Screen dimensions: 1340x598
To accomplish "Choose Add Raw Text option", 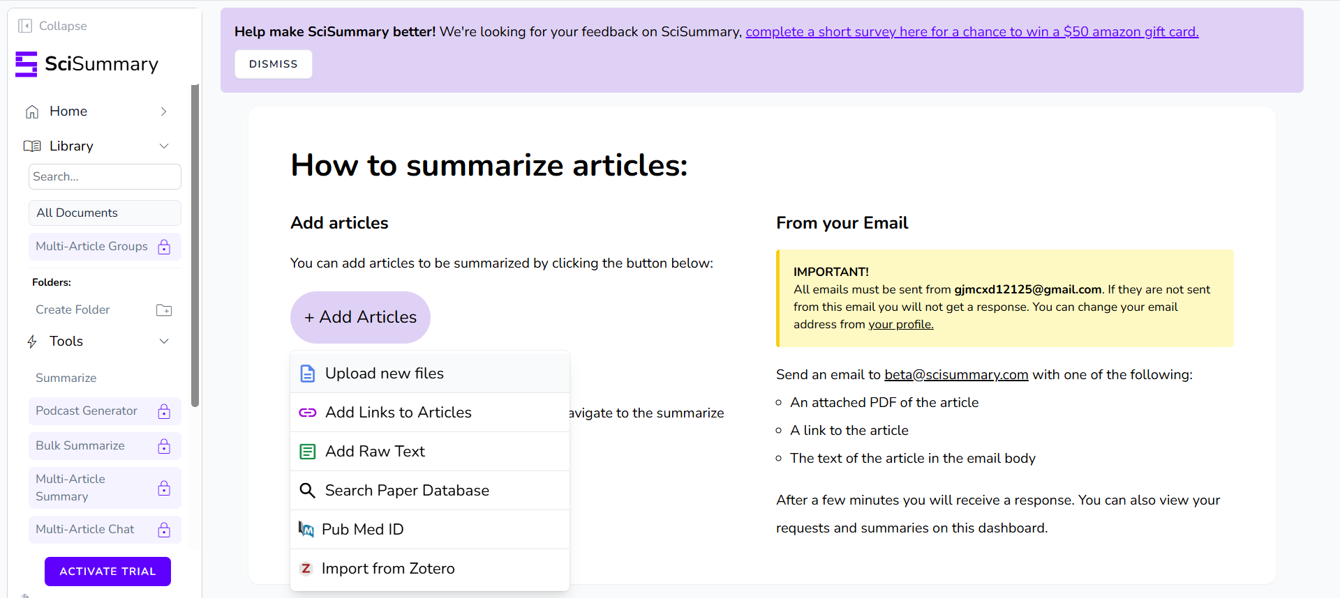I will tap(430, 452).
